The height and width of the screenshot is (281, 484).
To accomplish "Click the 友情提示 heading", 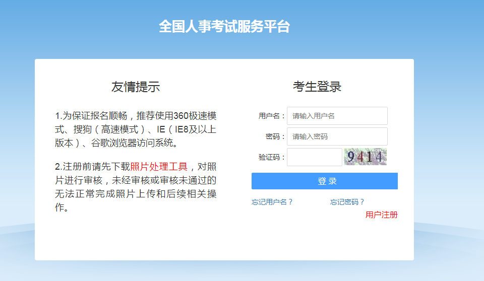I will (x=136, y=87).
